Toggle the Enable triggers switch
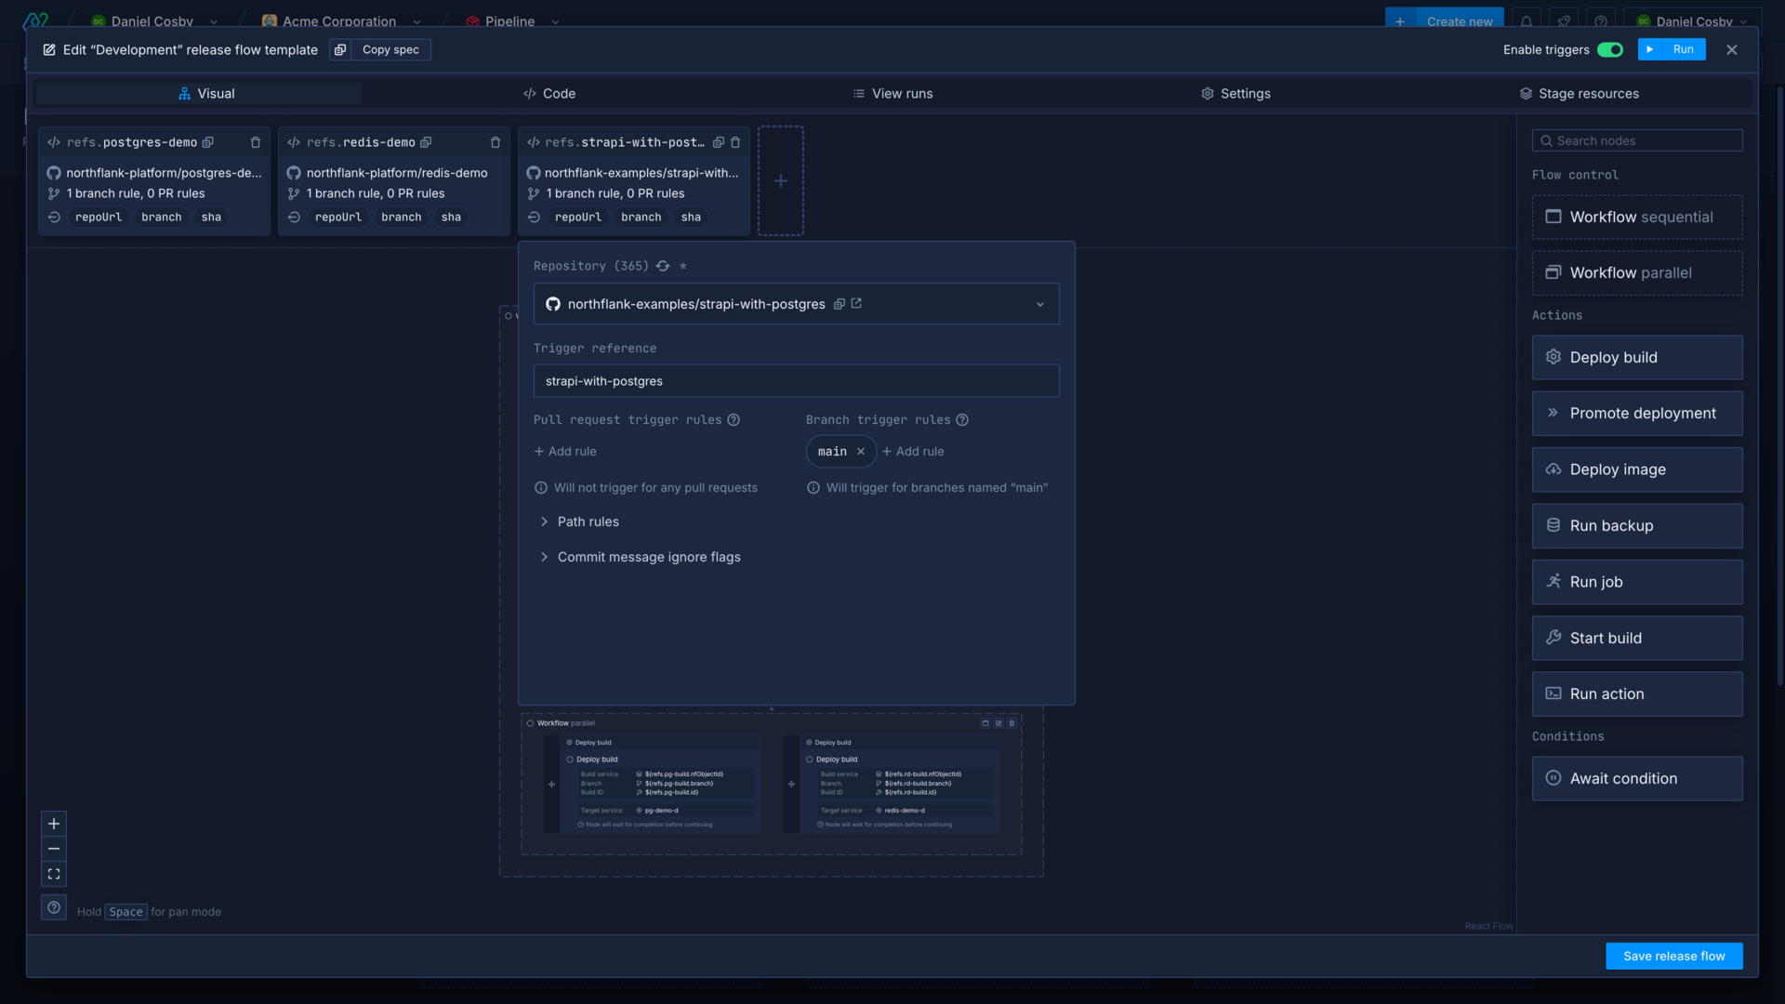The height and width of the screenshot is (1004, 1785). (x=1610, y=50)
